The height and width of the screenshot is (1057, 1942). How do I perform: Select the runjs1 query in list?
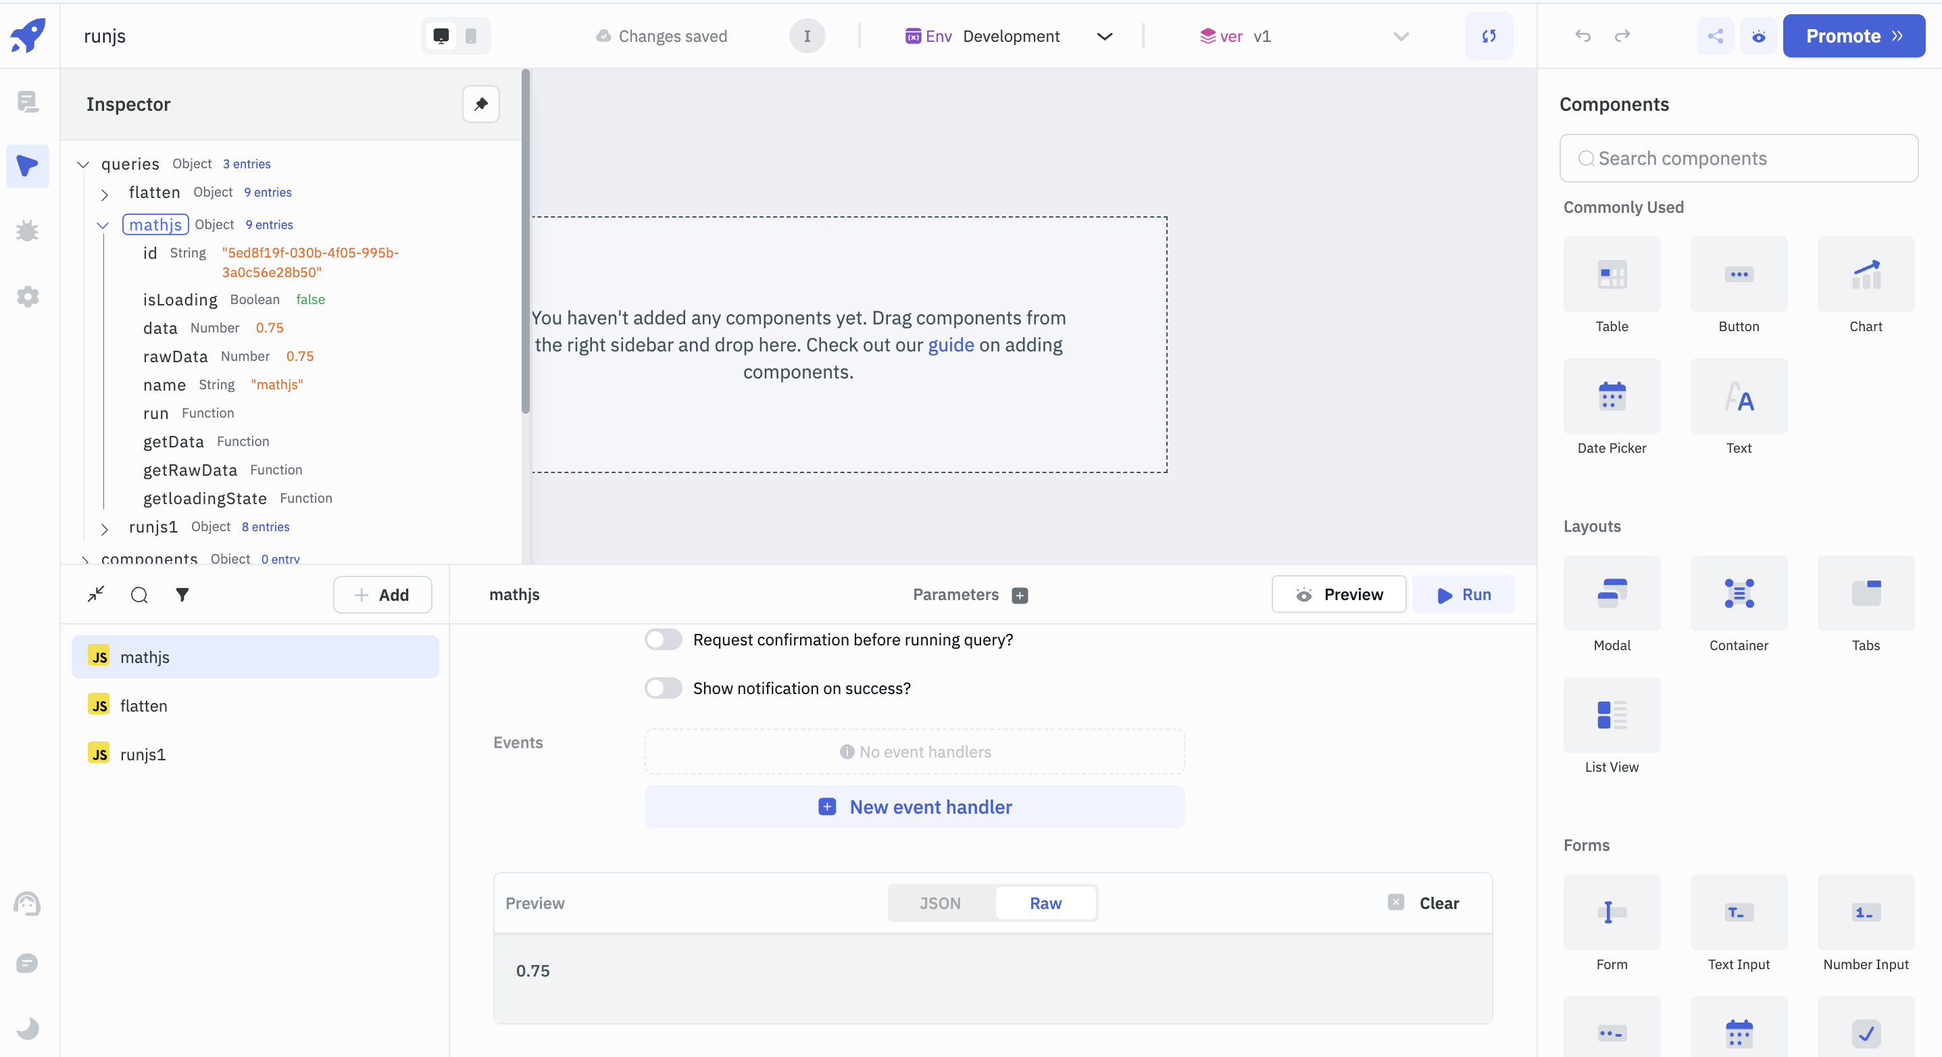255,754
